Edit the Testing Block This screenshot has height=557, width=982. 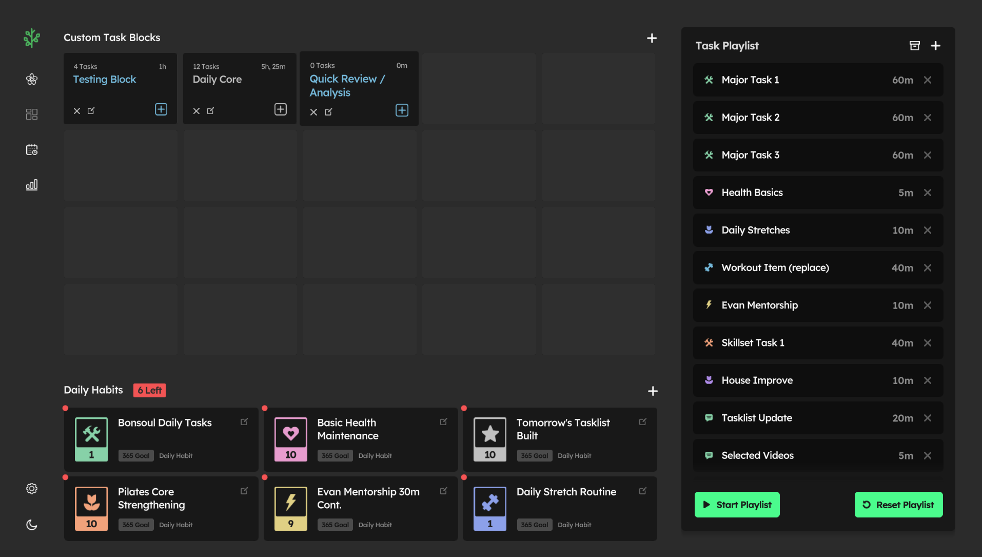point(91,110)
